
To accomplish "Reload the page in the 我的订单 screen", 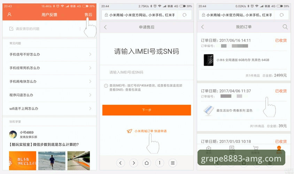I will [x=281, y=15].
